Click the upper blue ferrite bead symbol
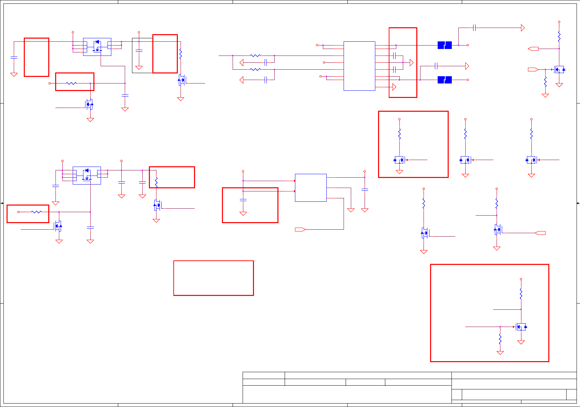This screenshot has width=580, height=407. (445, 45)
